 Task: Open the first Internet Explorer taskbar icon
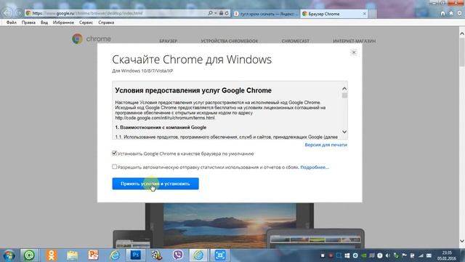point(115,255)
